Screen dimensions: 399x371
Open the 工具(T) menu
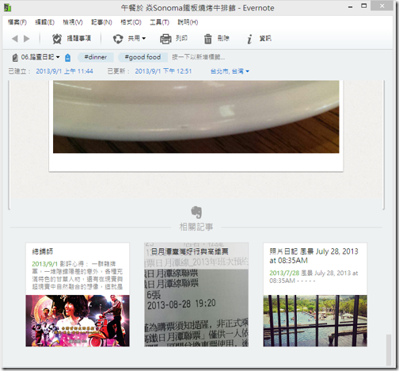click(159, 22)
